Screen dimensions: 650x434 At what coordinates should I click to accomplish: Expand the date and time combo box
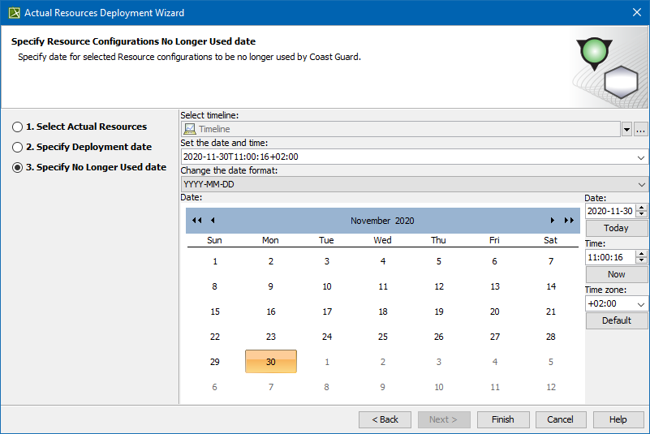pos(642,157)
